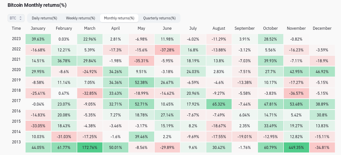Click the 46.92% December 2020 cell
The height and width of the screenshot is (155, 341).
pyautogui.click(x=322, y=72)
